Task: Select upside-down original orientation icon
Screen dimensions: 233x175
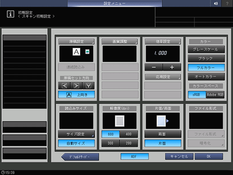Action: tap(88, 86)
